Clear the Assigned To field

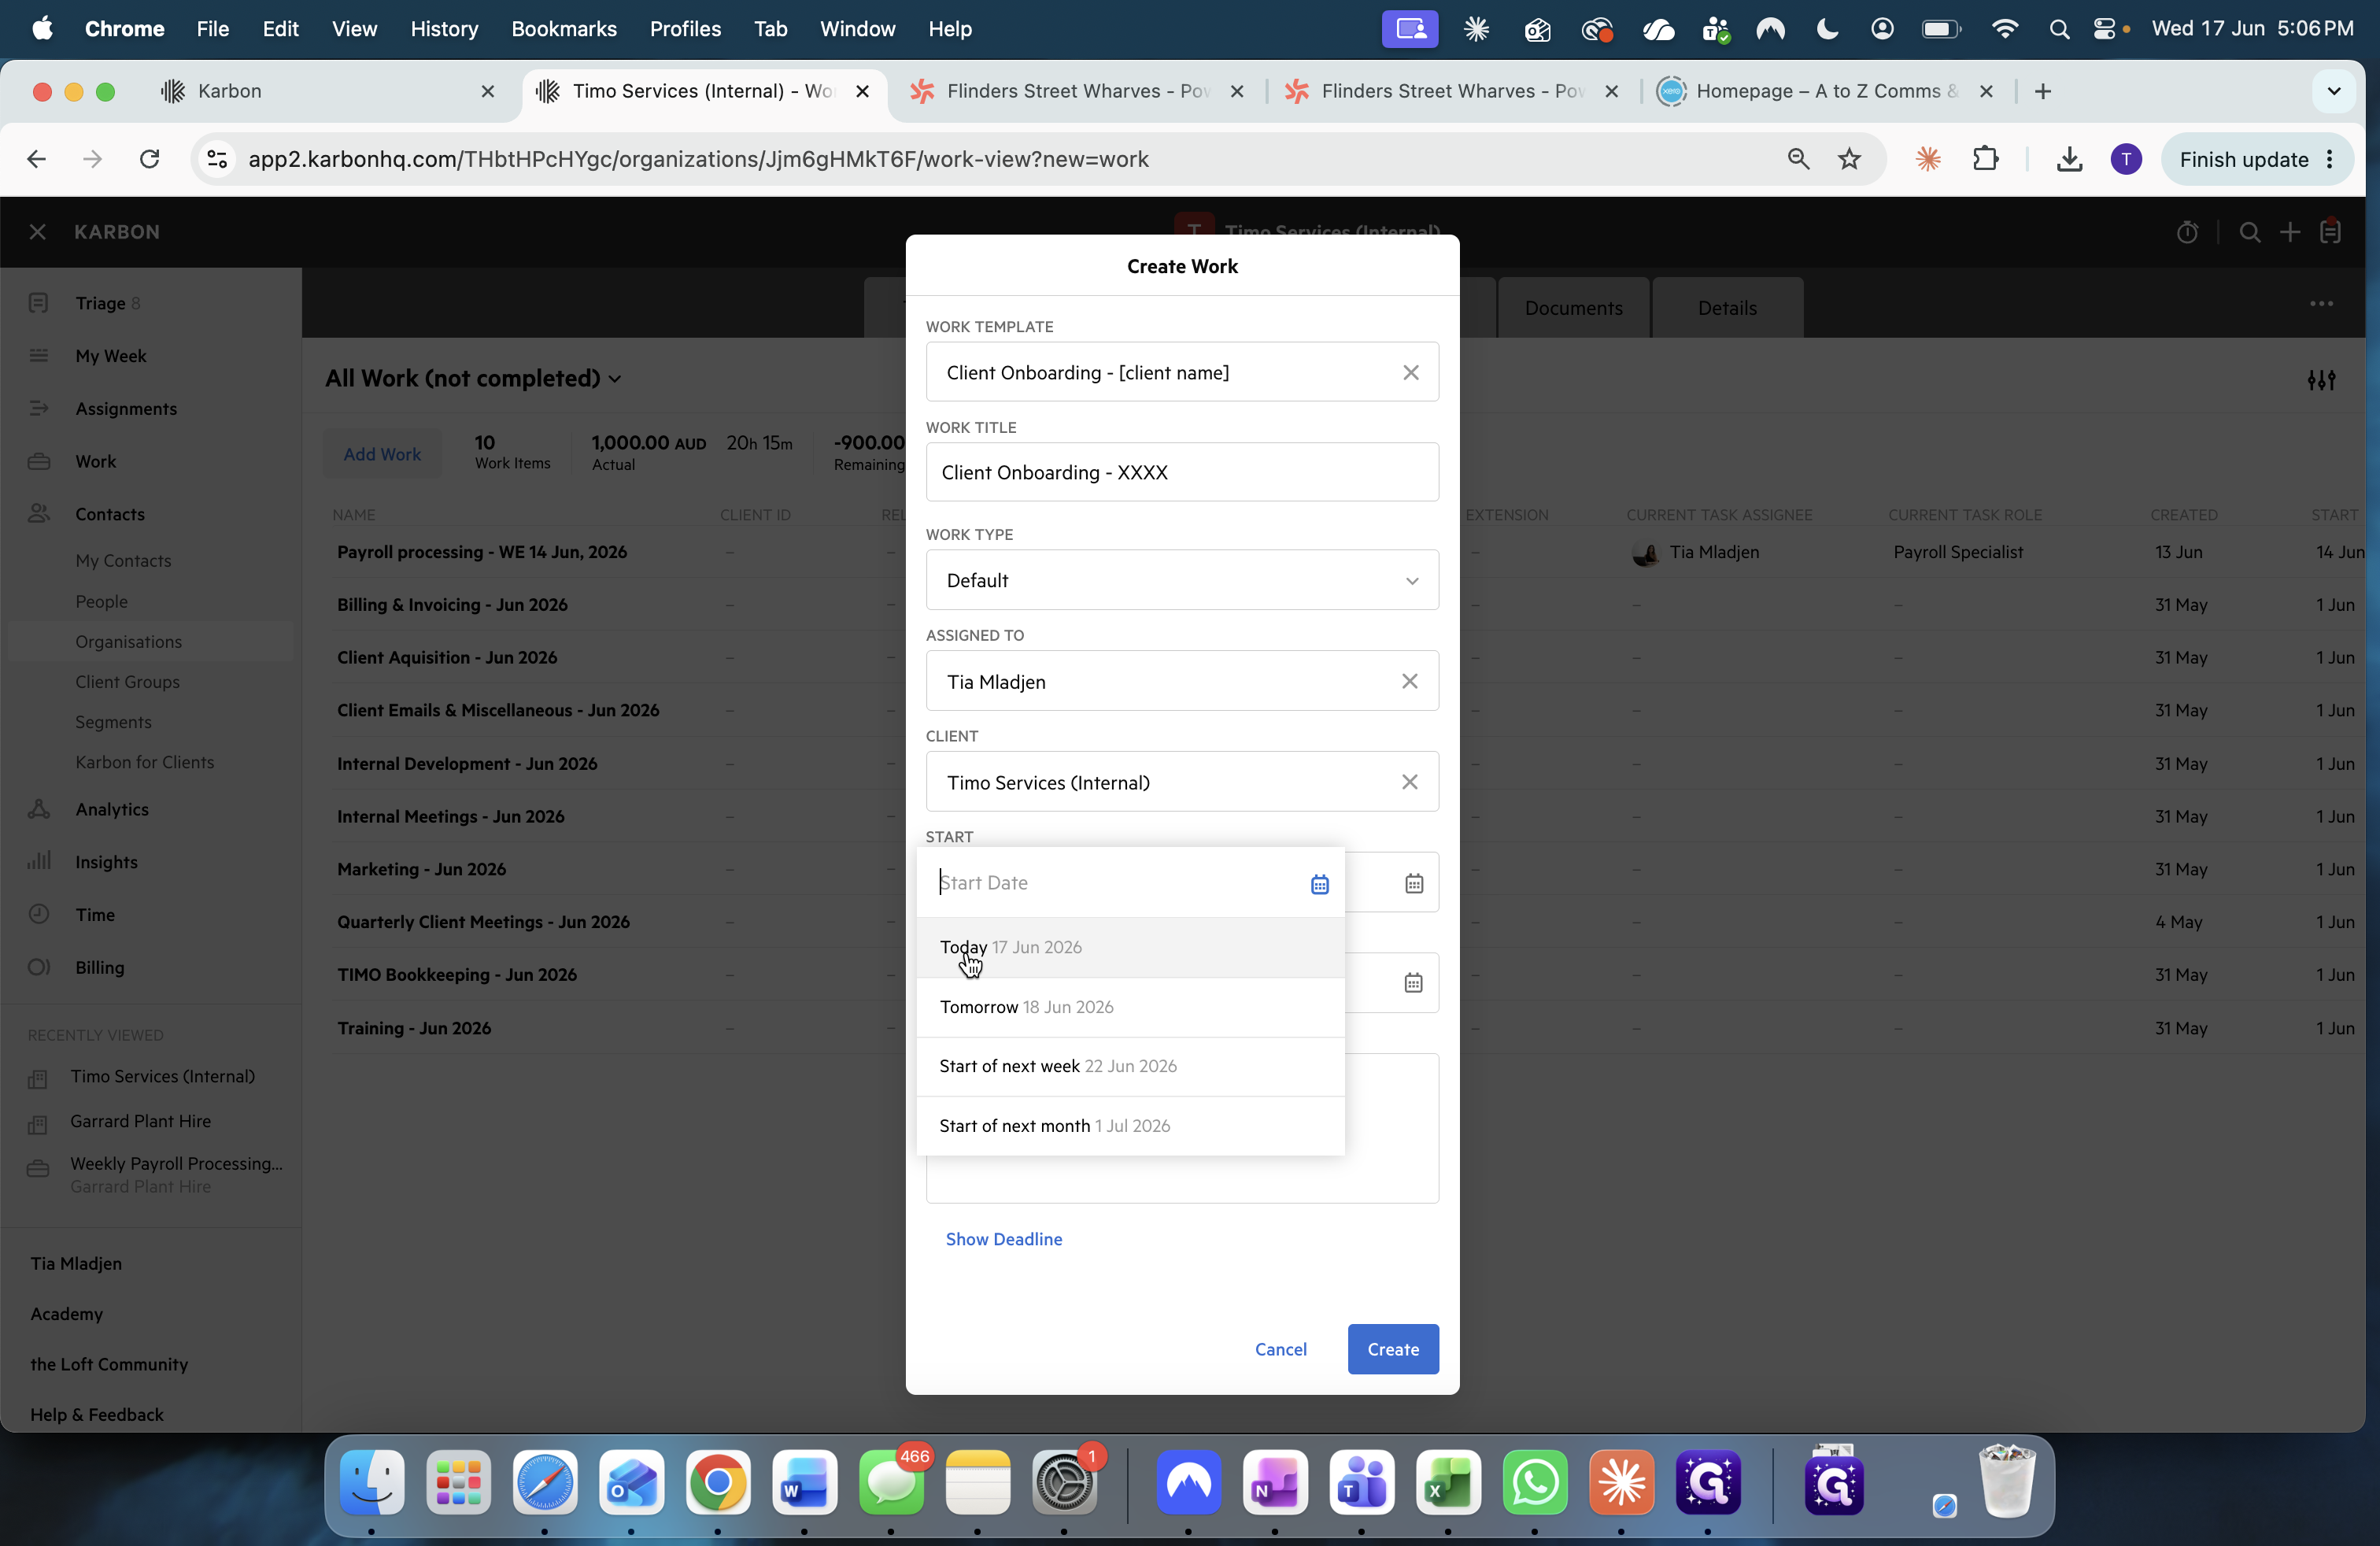(x=1410, y=681)
